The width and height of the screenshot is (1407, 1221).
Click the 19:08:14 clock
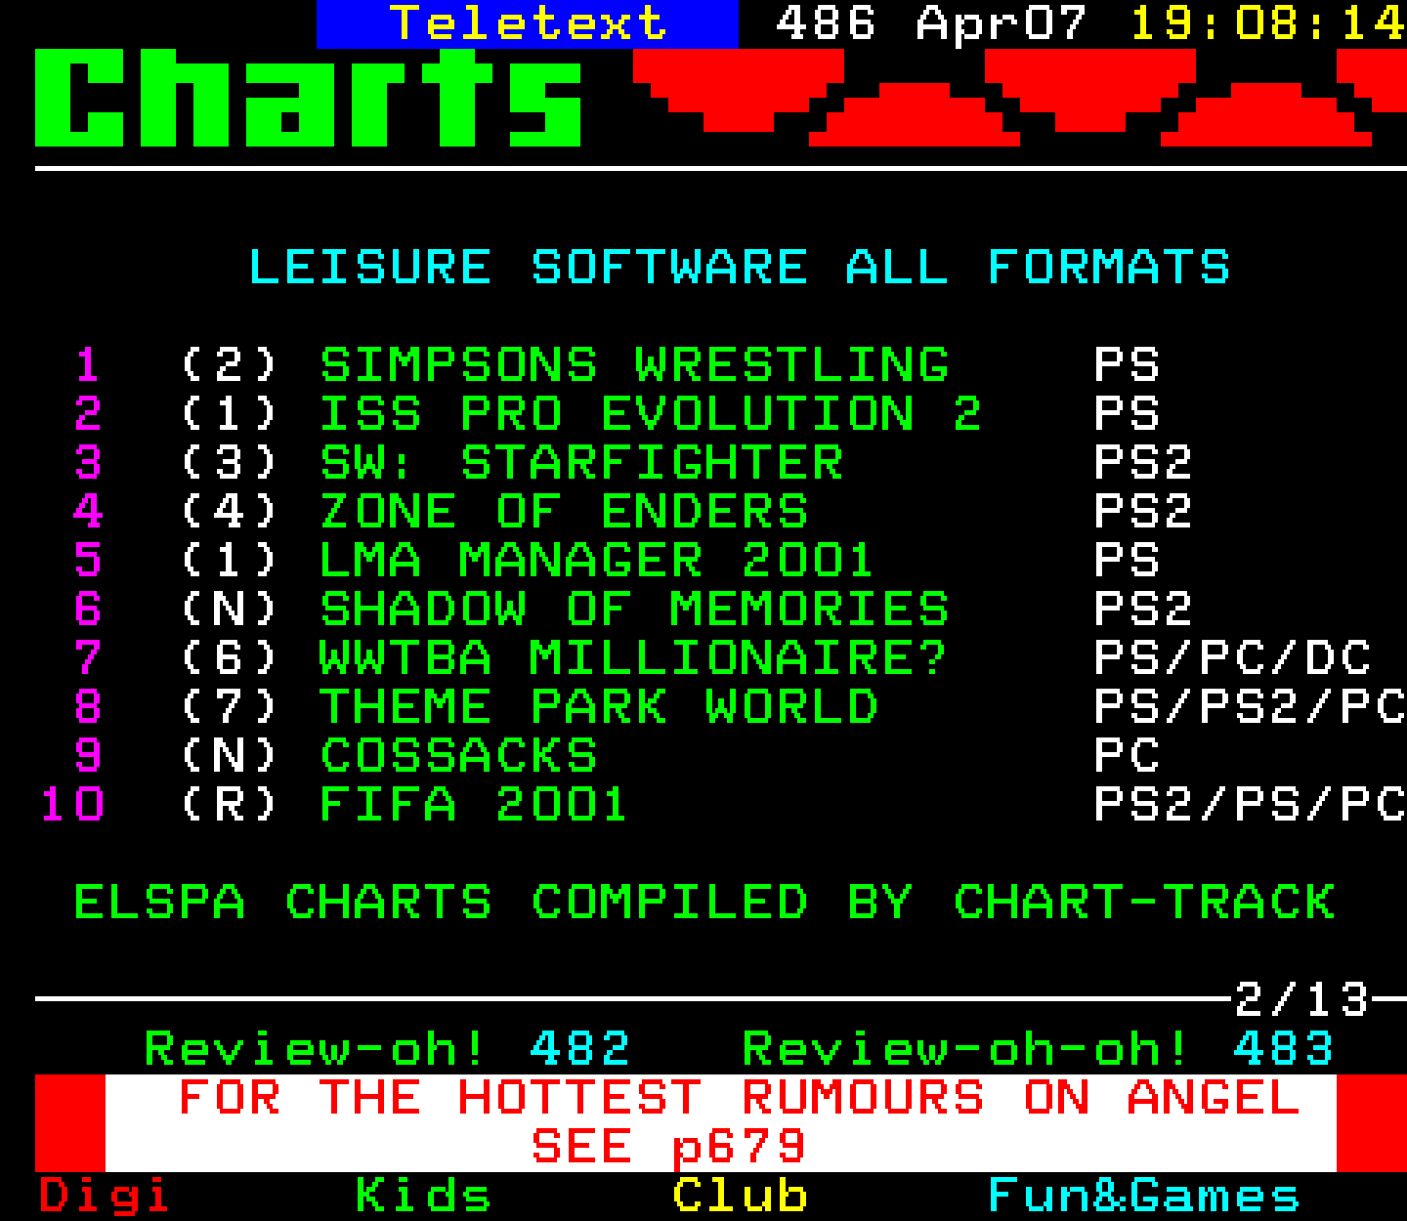[1268, 23]
